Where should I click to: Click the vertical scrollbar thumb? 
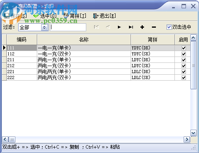[193, 65]
